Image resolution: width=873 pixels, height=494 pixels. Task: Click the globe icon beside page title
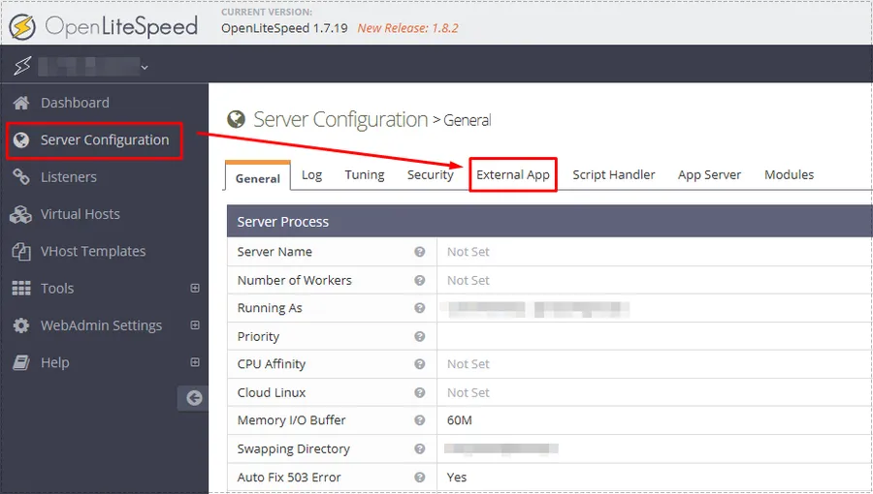pyautogui.click(x=236, y=119)
